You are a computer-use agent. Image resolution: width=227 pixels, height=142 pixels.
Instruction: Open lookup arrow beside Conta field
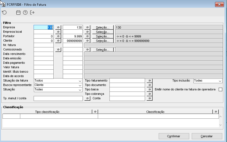149,98
